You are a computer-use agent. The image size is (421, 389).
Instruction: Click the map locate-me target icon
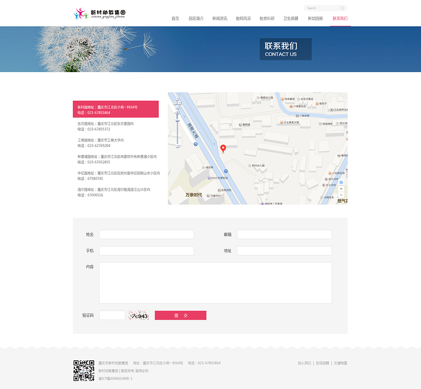[341, 183]
